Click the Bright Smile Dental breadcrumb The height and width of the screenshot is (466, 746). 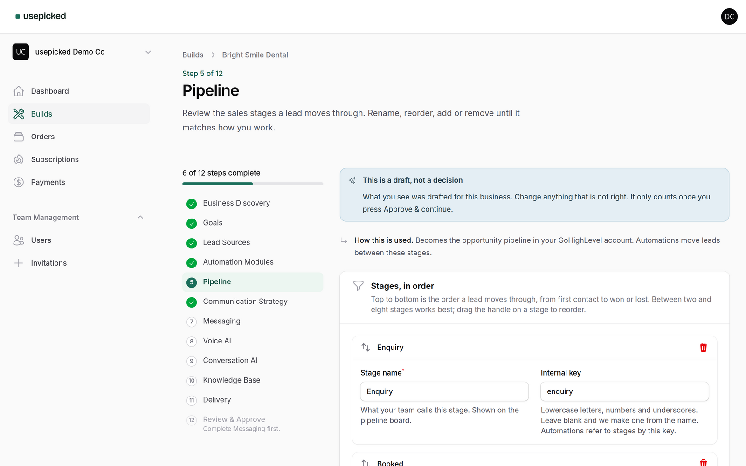(255, 55)
